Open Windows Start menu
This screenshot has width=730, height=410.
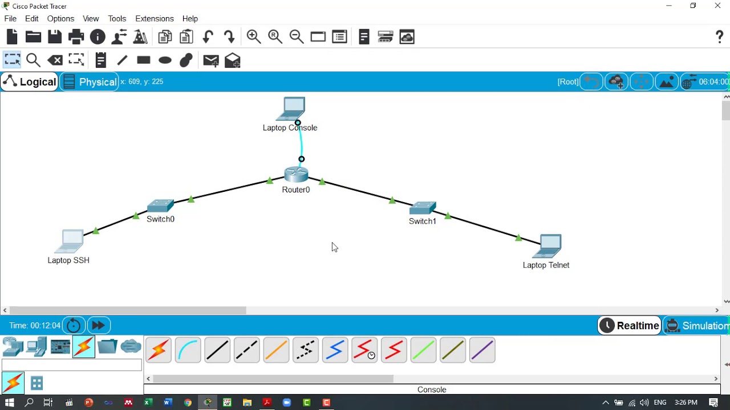pos(9,403)
